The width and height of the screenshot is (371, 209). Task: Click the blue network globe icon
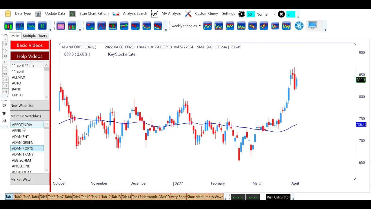(x=299, y=26)
